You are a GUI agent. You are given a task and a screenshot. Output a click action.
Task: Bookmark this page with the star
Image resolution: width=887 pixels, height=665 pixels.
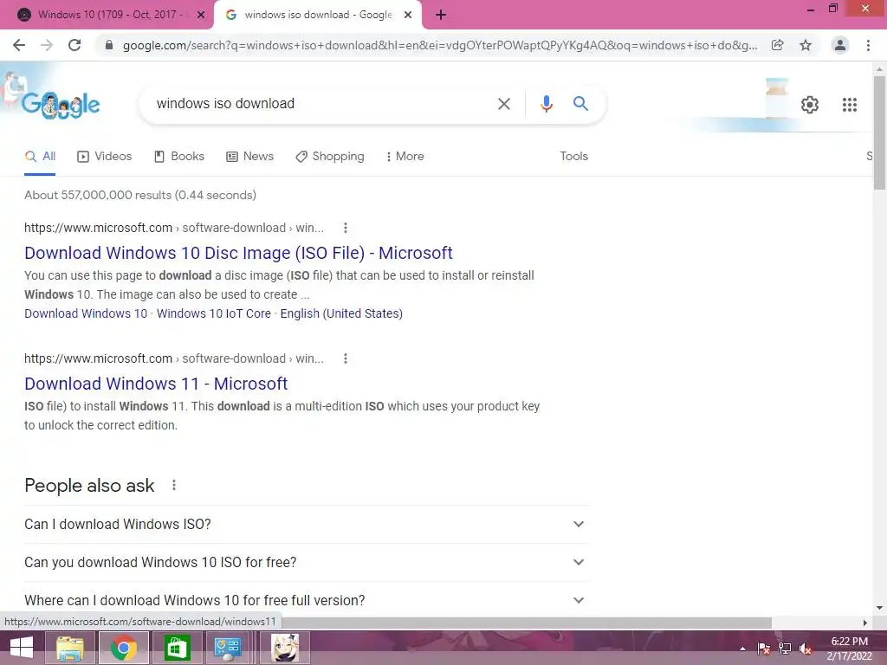pyautogui.click(x=806, y=45)
